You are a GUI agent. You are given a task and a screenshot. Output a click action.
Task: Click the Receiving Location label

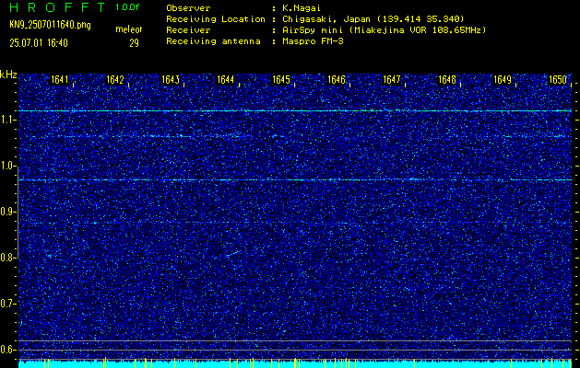tap(216, 19)
